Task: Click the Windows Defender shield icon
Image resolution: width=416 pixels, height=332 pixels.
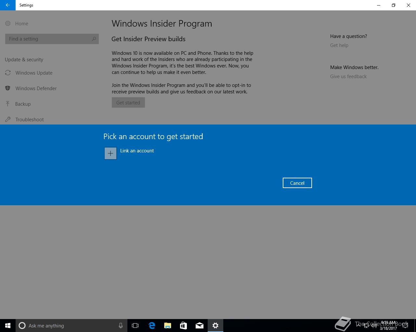Action: click(x=8, y=88)
